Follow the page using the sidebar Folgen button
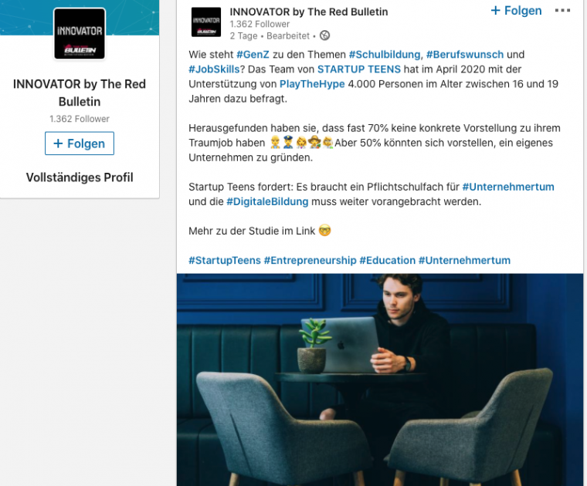This screenshot has width=587, height=486. [80, 143]
